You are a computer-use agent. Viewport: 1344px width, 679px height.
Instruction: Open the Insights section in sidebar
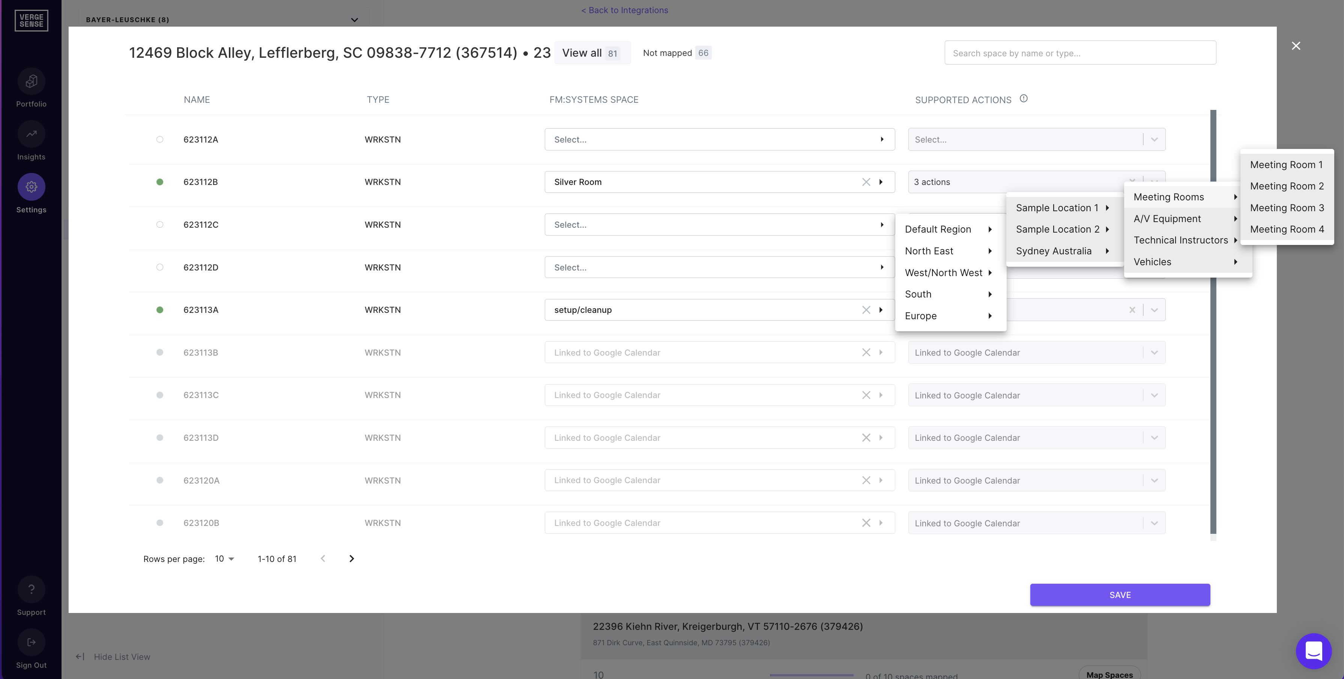(31, 135)
